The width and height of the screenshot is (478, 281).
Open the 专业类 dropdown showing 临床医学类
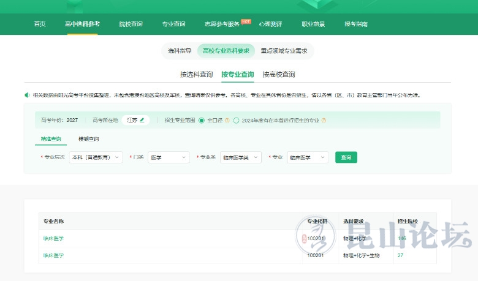[x=240, y=157]
